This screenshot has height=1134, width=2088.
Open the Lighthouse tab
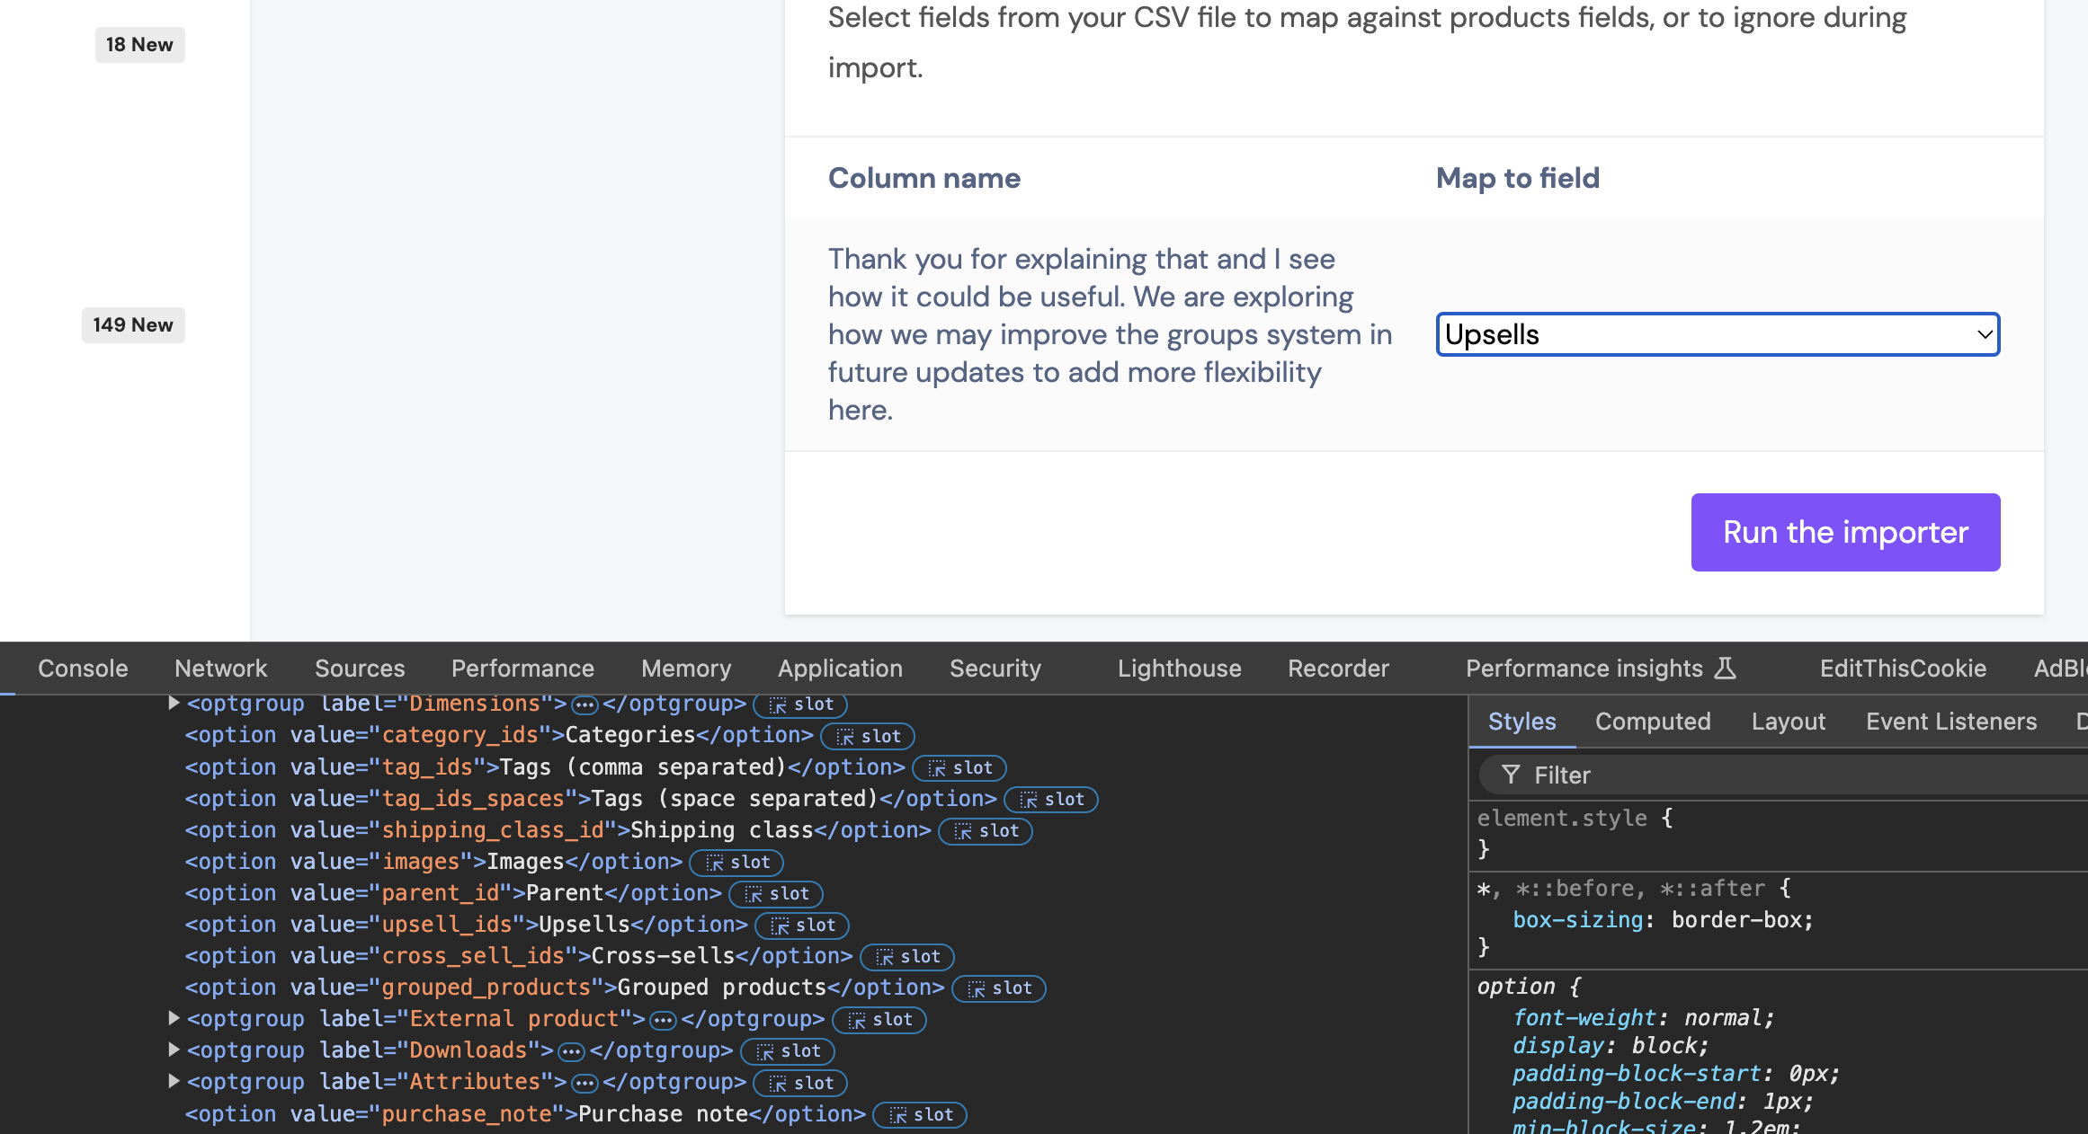(x=1179, y=669)
